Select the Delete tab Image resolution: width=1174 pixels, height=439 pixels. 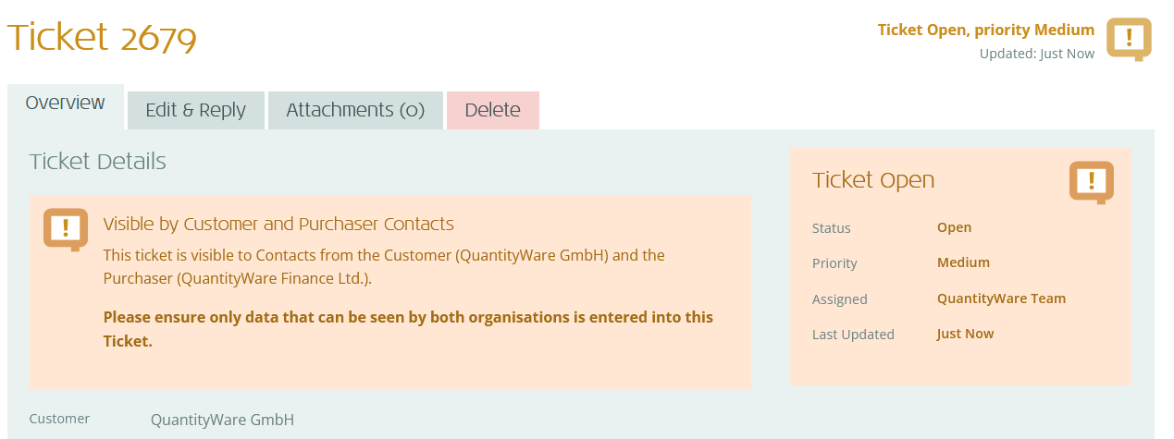coord(492,110)
